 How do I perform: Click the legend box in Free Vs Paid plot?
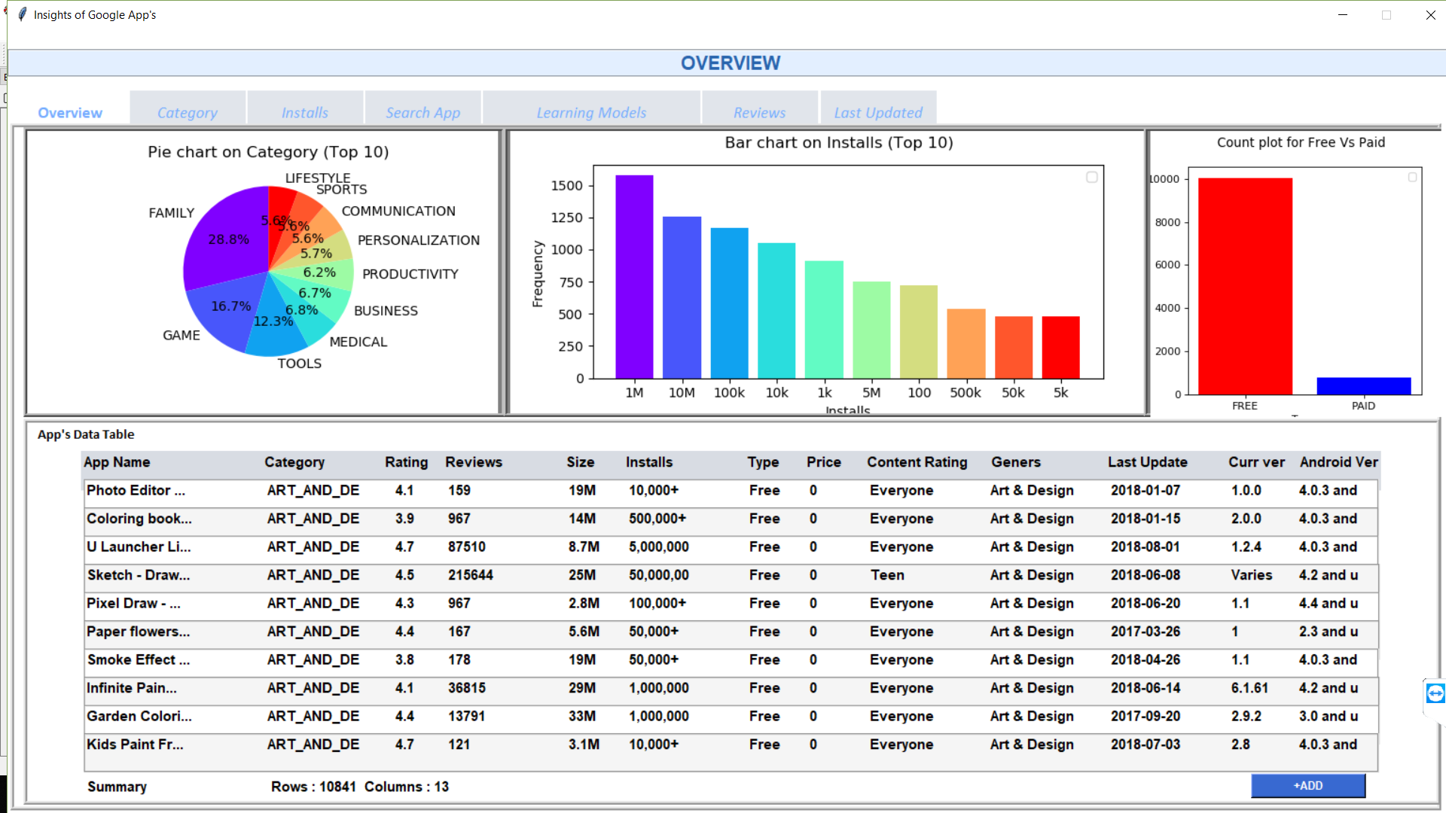click(x=1412, y=178)
